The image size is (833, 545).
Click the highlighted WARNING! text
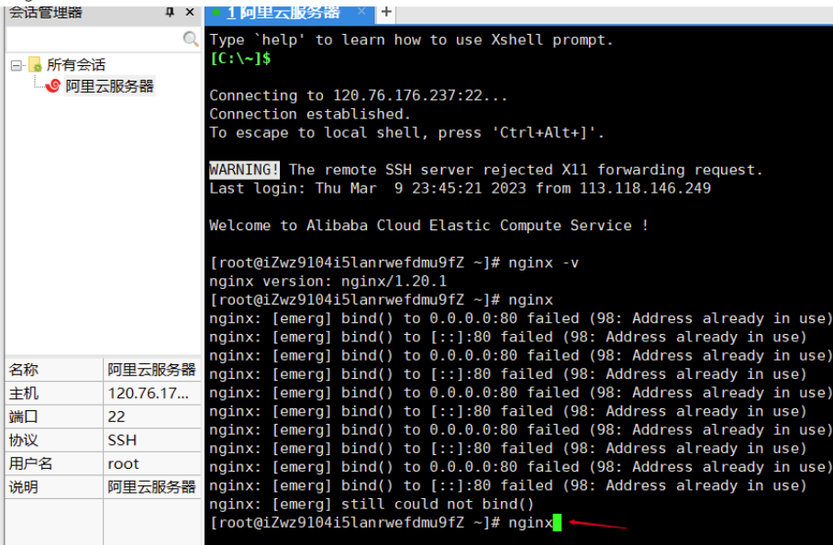[x=244, y=170]
